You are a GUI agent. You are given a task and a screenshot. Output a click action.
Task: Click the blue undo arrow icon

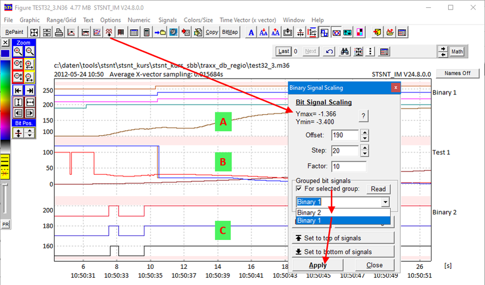[329, 52]
